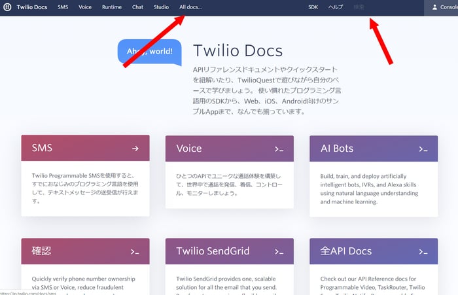Open Studio in the top navigation

click(x=161, y=7)
